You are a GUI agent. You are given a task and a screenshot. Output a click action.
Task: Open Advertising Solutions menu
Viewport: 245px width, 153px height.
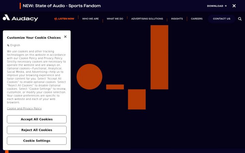147,19
